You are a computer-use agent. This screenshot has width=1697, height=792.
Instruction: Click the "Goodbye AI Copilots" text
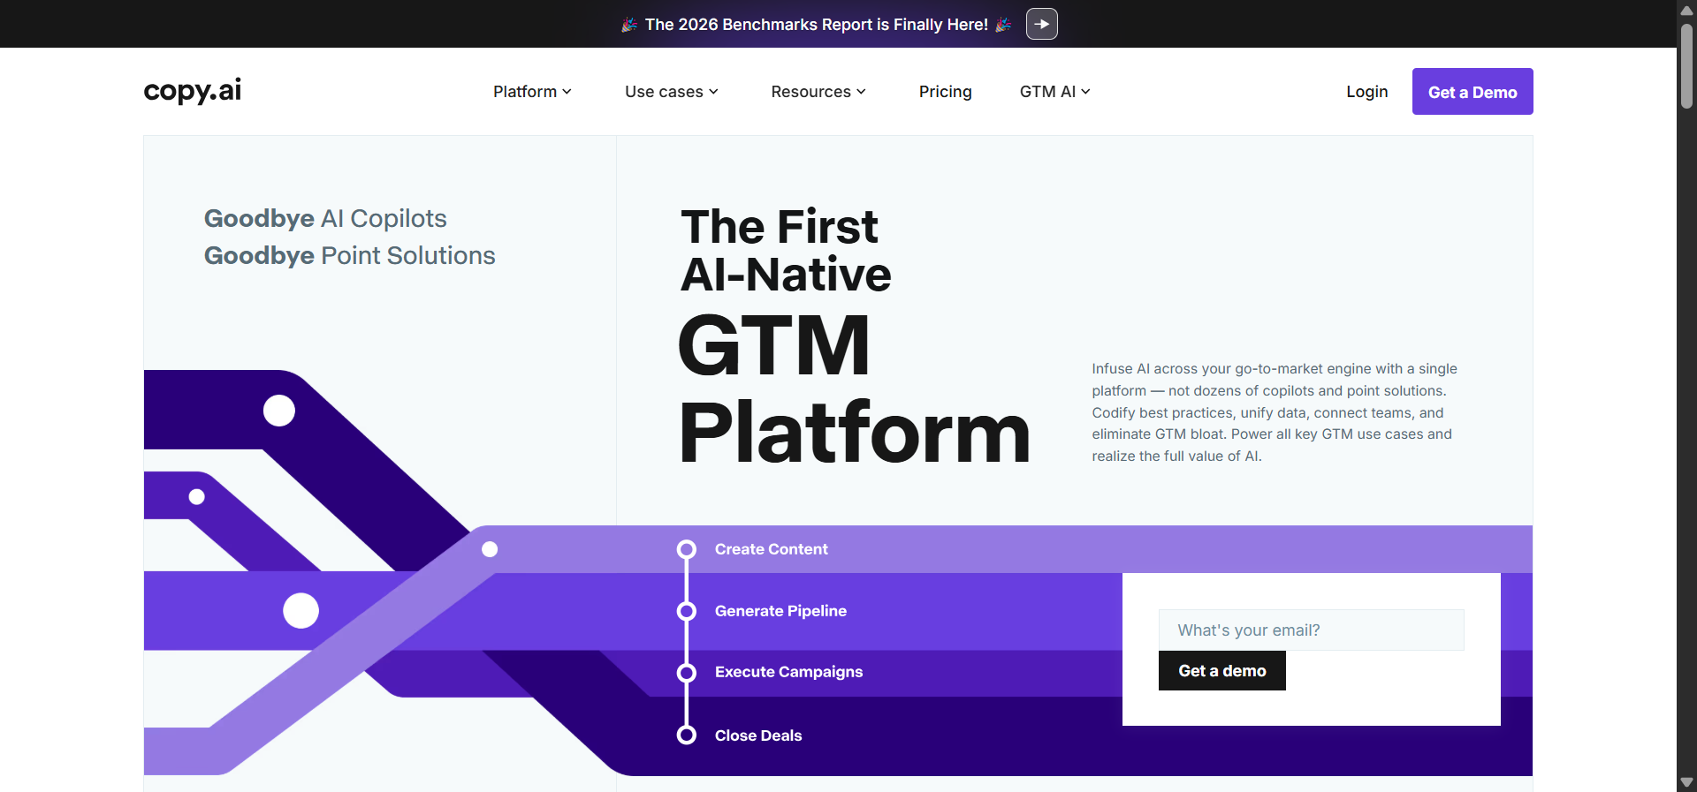[x=325, y=218]
